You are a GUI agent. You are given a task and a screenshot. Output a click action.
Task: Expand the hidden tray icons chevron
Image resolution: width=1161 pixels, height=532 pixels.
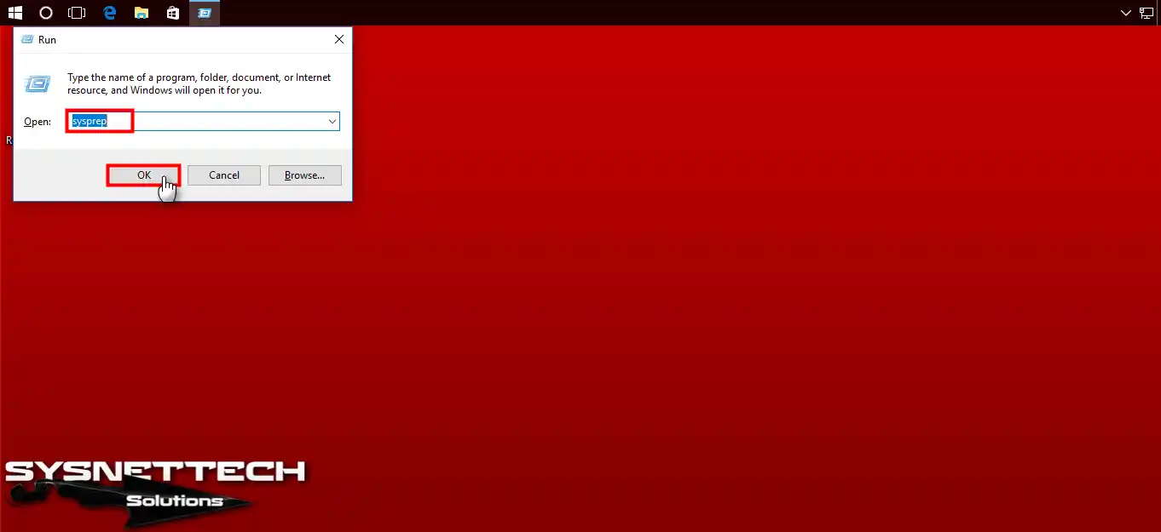[1124, 13]
